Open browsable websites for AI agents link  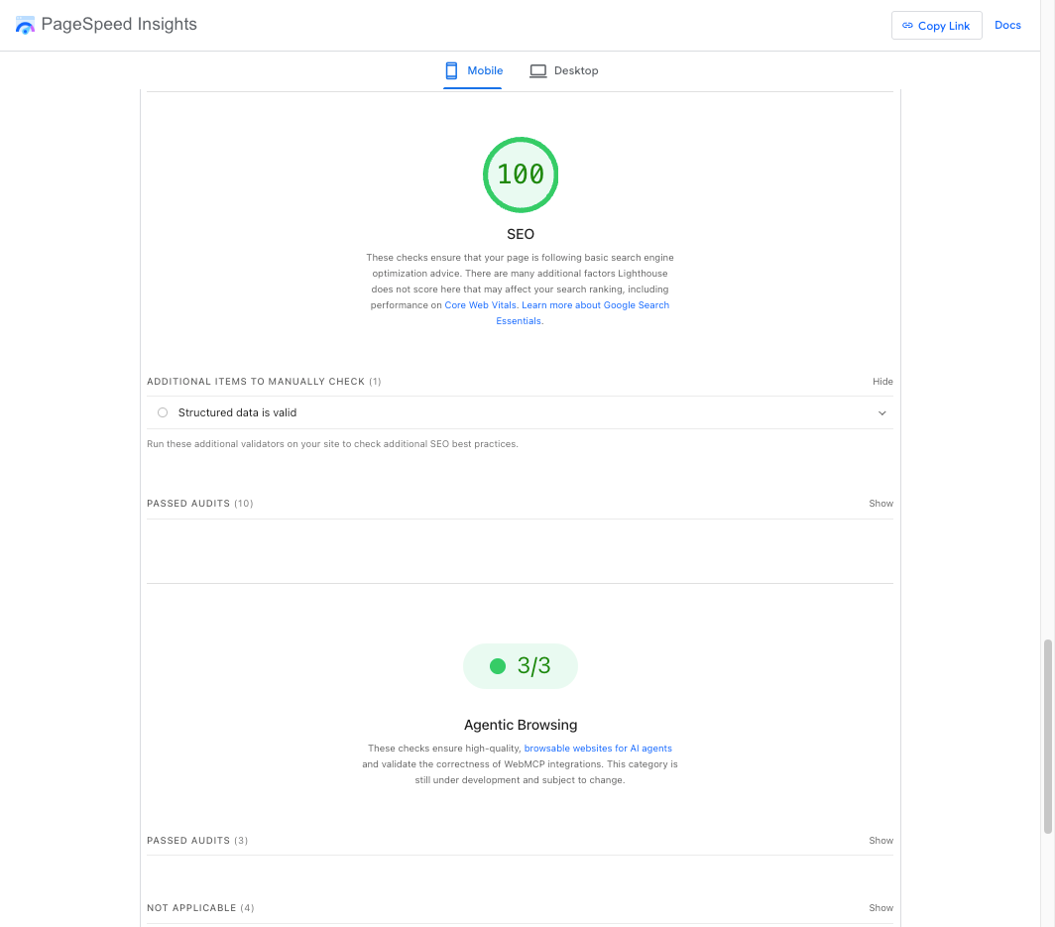(x=598, y=749)
